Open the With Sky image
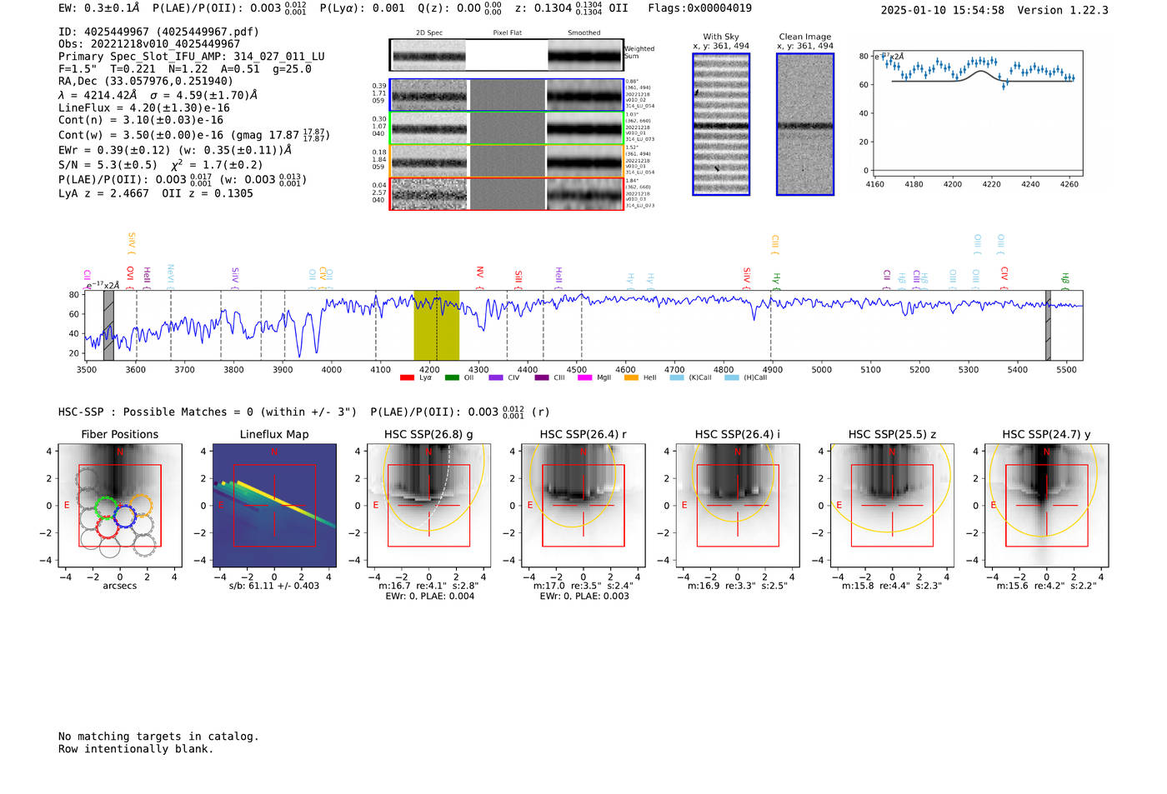This screenshot has width=1167, height=794. pyautogui.click(x=721, y=124)
